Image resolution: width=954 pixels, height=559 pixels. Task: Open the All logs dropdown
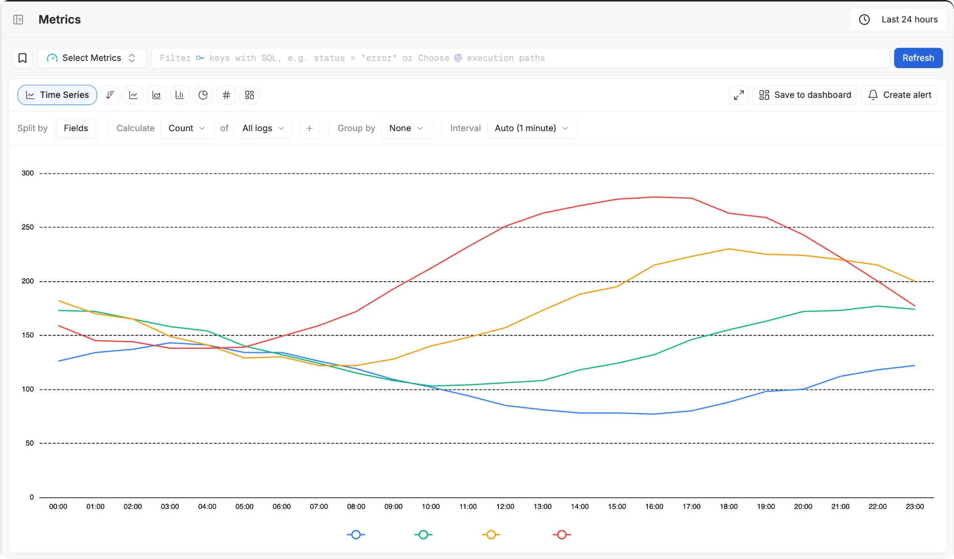tap(263, 128)
